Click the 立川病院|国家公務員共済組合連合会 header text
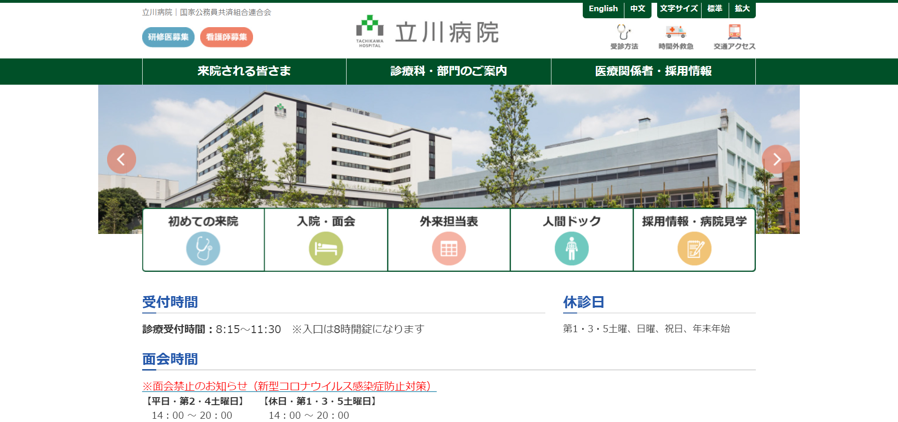This screenshot has width=898, height=422. [x=207, y=12]
